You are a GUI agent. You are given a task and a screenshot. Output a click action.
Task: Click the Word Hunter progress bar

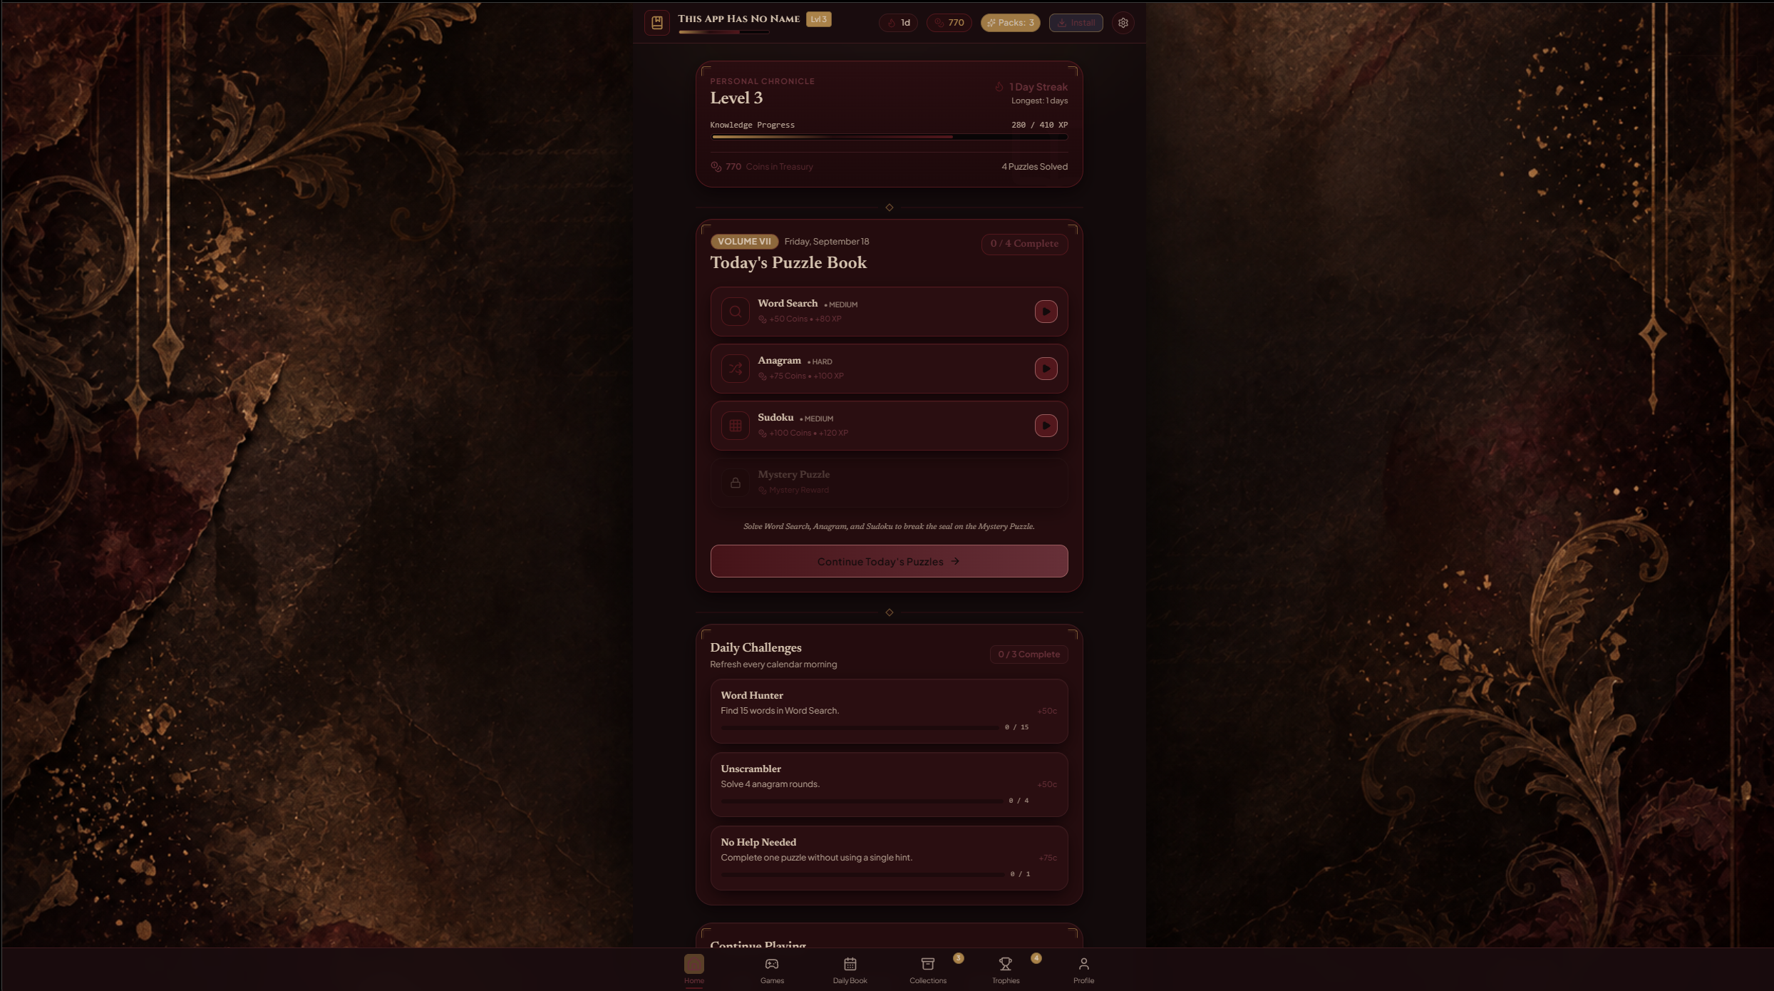tap(860, 727)
